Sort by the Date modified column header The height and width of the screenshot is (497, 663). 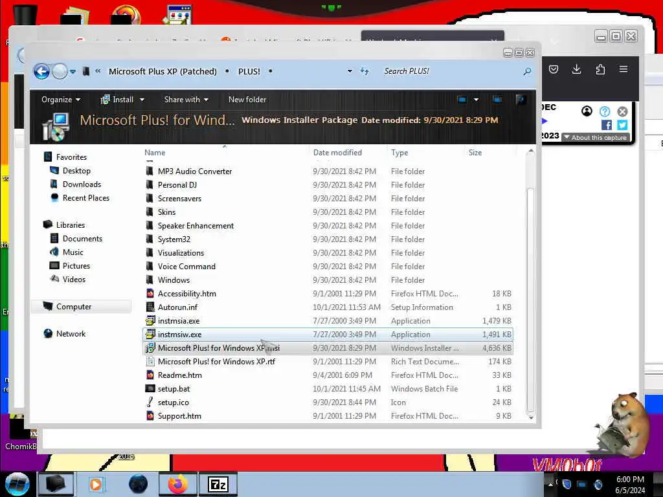coord(337,153)
